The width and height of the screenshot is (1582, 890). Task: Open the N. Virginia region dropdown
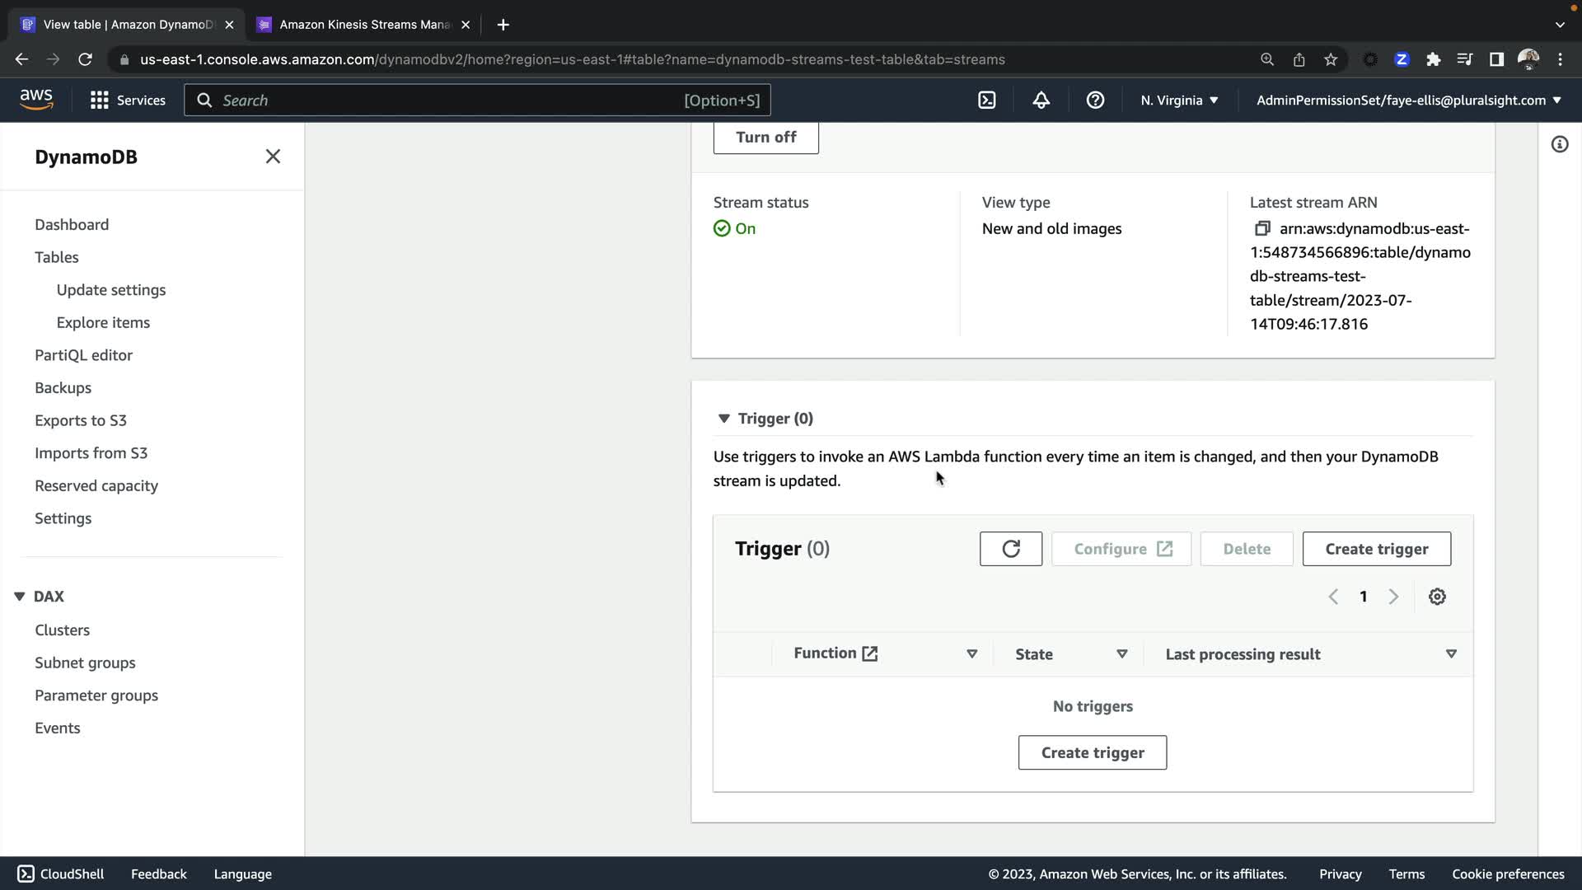[x=1179, y=101]
